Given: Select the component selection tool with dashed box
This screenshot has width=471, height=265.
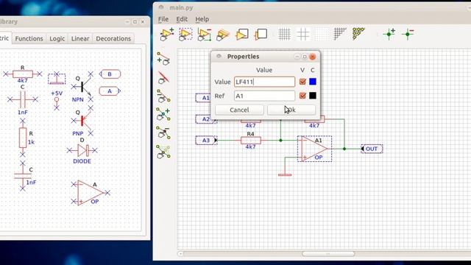Looking at the screenshot, I should 185,35.
